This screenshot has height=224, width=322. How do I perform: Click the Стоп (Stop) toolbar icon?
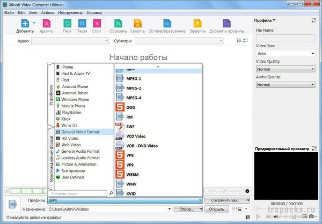point(97,24)
